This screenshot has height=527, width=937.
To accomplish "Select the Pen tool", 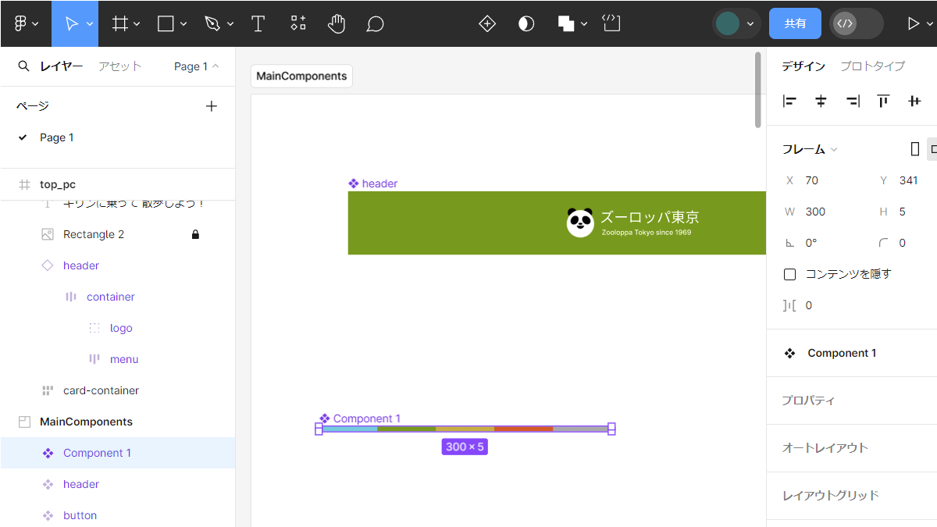I will click(212, 23).
